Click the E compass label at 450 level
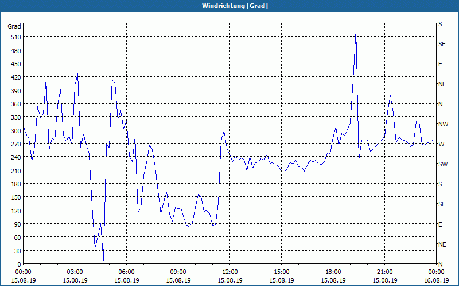 tap(440, 64)
